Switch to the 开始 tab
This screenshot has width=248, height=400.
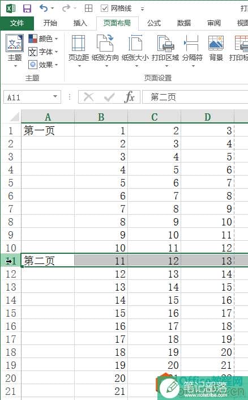pyautogui.click(x=50, y=23)
